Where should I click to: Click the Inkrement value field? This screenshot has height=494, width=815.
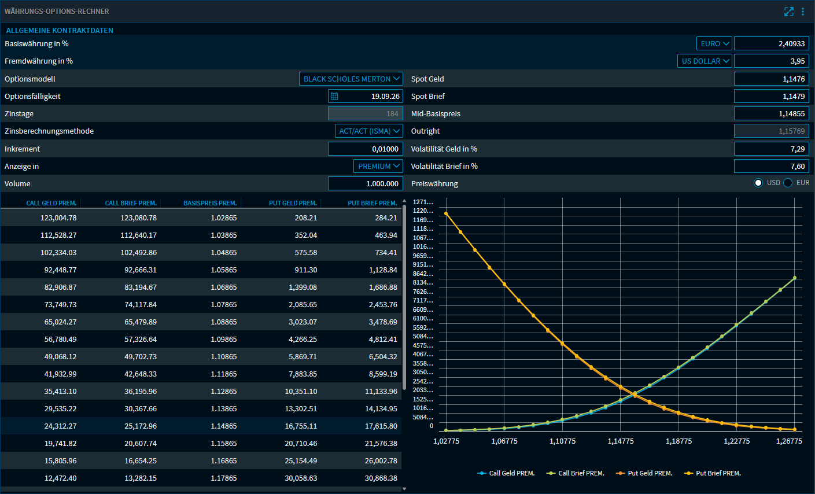pos(365,149)
